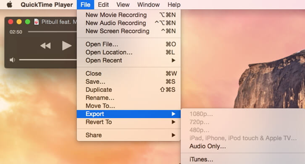Click the document icon in title bar
This screenshot has width=305, height=164.
pos(37,21)
